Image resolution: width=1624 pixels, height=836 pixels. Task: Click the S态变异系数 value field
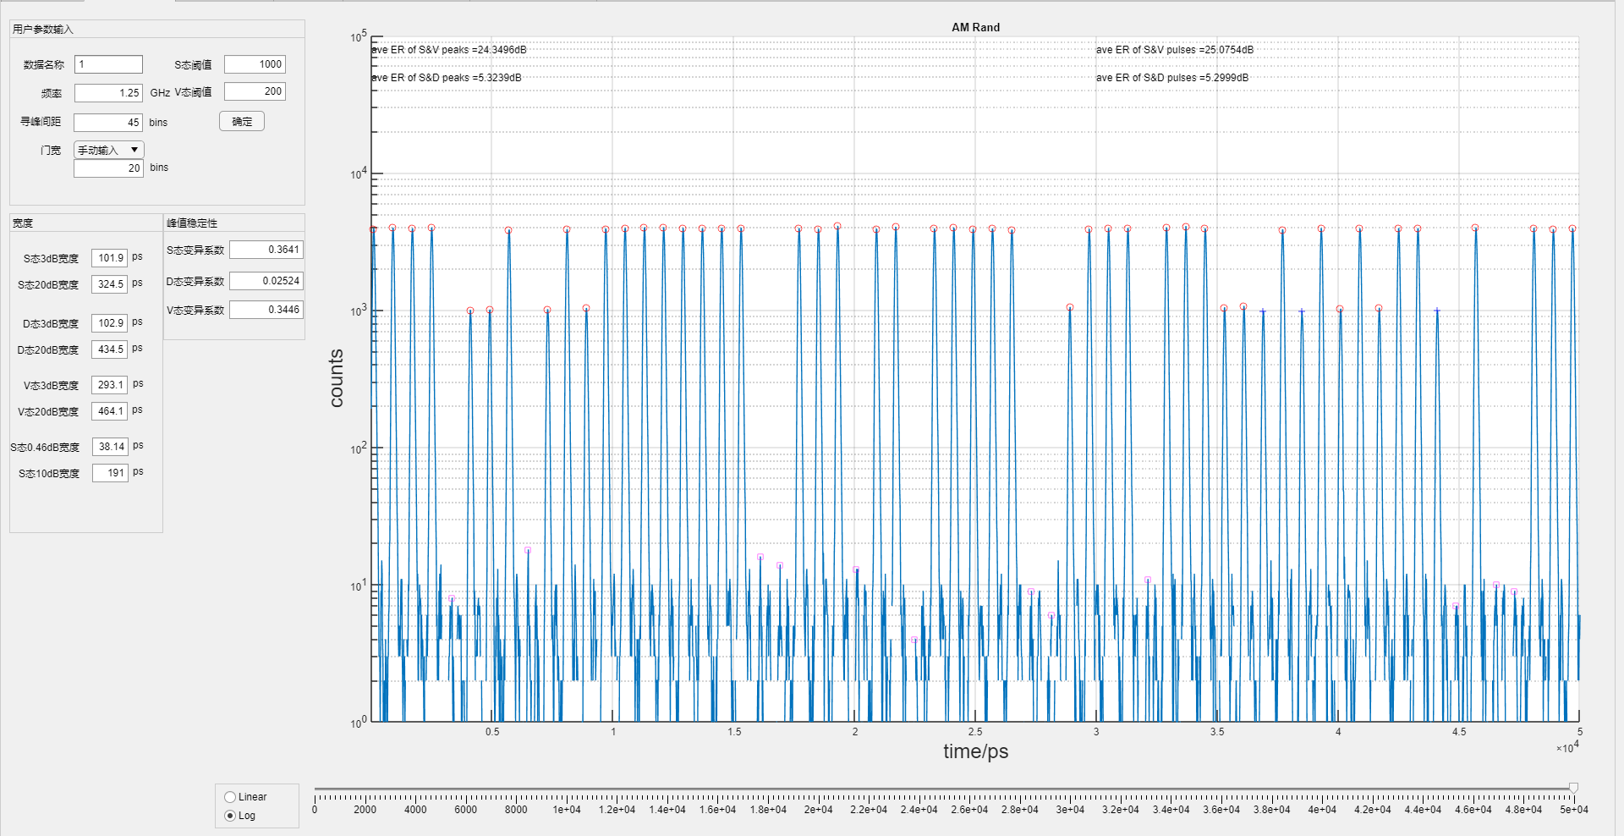tap(266, 250)
